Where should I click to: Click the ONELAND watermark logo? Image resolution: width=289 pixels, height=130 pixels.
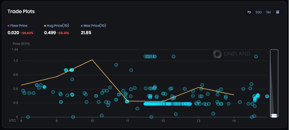click(232, 54)
